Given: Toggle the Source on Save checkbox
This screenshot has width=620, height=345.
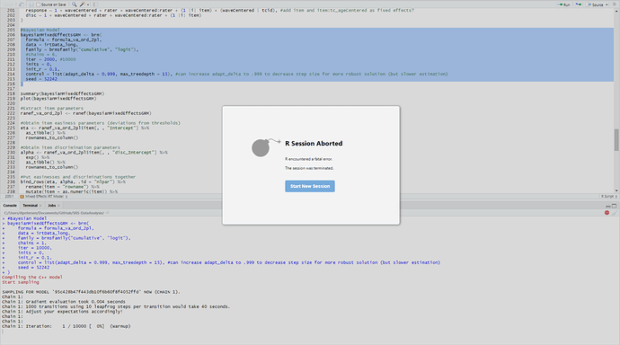Looking at the screenshot, I should coord(39,4).
